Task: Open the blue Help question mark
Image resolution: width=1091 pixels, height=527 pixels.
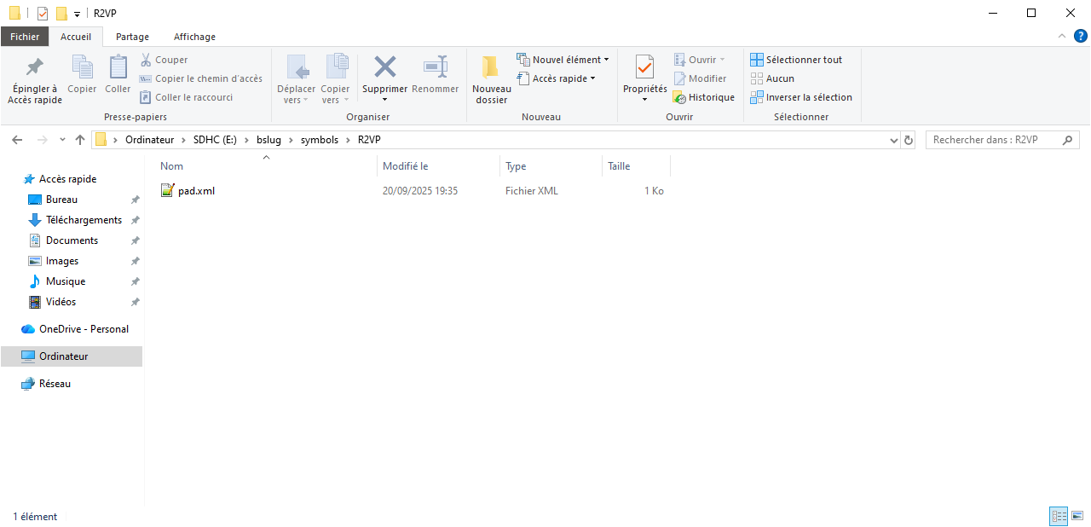Action: click(1080, 37)
